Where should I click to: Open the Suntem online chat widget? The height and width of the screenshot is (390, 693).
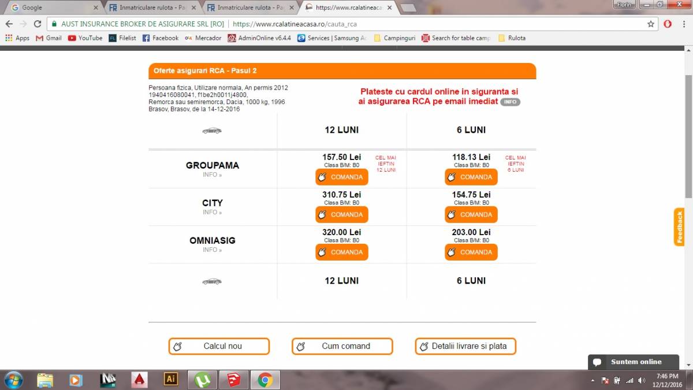(633, 362)
